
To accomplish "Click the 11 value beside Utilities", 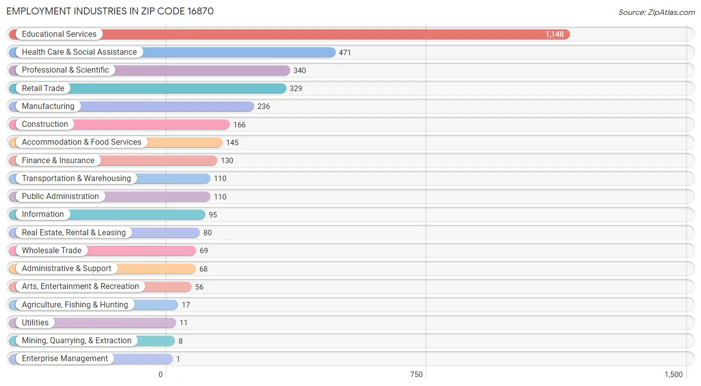I will (x=183, y=323).
